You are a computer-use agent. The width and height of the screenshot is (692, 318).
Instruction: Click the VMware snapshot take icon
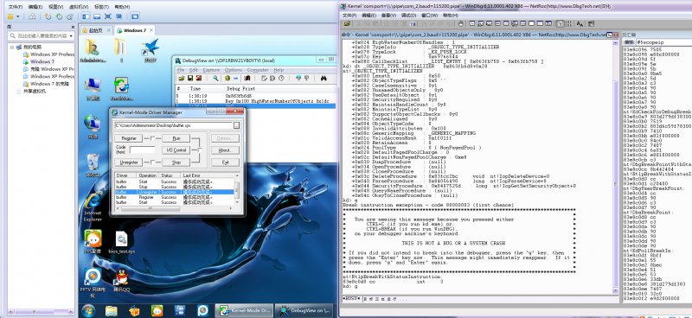(48, 16)
